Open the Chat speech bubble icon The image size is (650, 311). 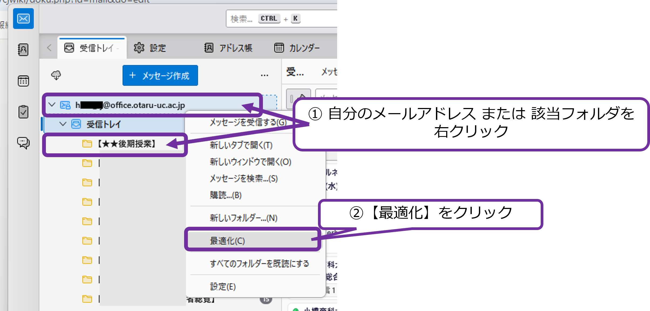23,143
